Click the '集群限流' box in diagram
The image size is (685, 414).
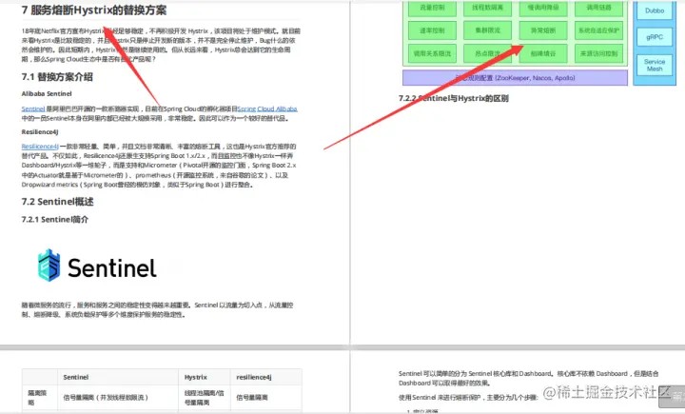point(487,30)
